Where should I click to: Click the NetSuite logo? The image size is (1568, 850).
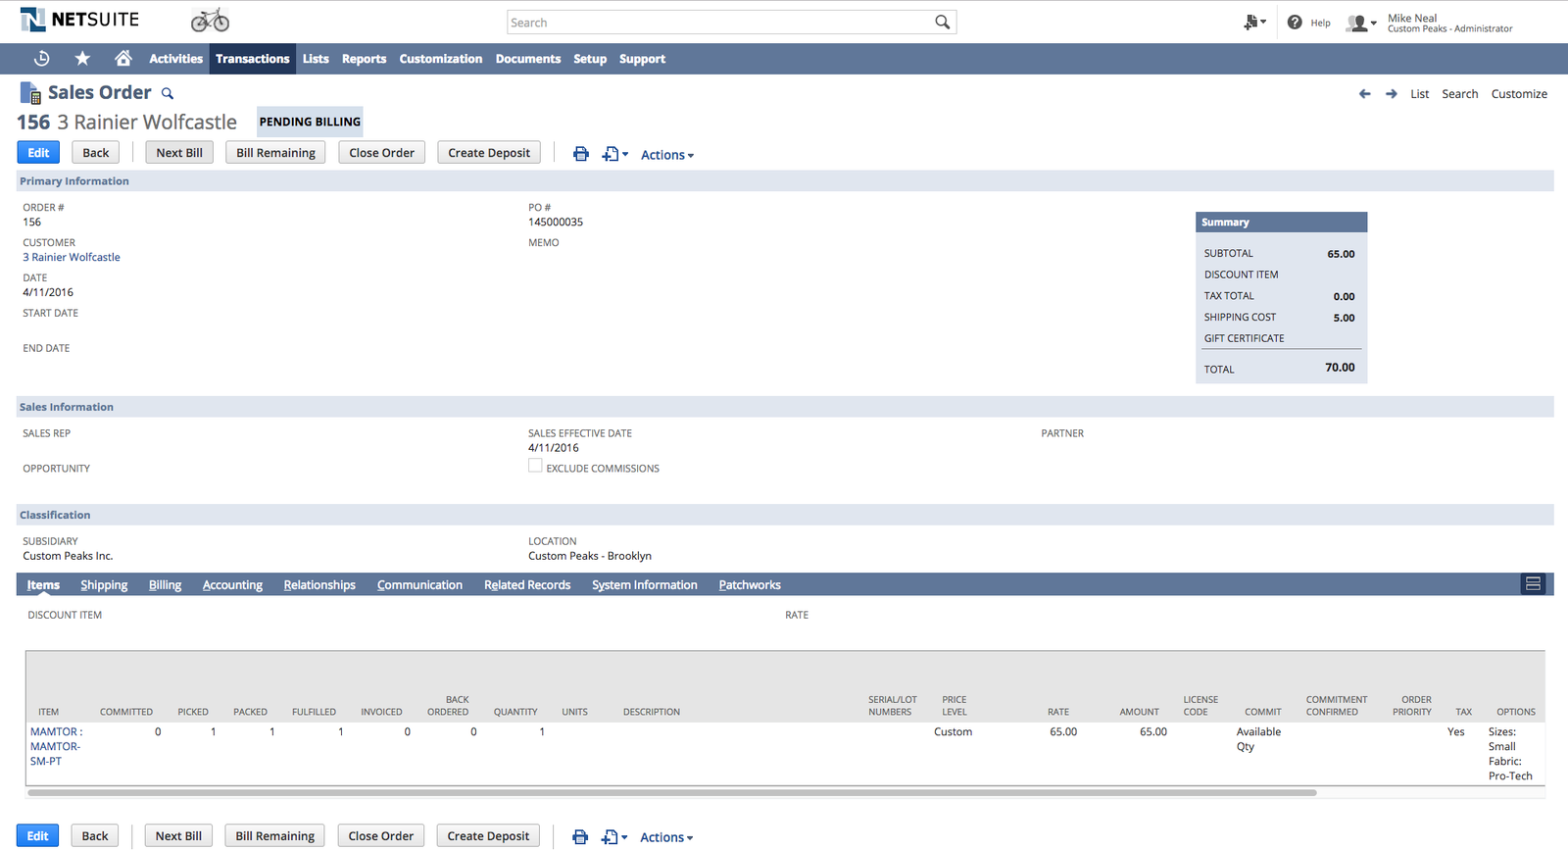click(79, 20)
